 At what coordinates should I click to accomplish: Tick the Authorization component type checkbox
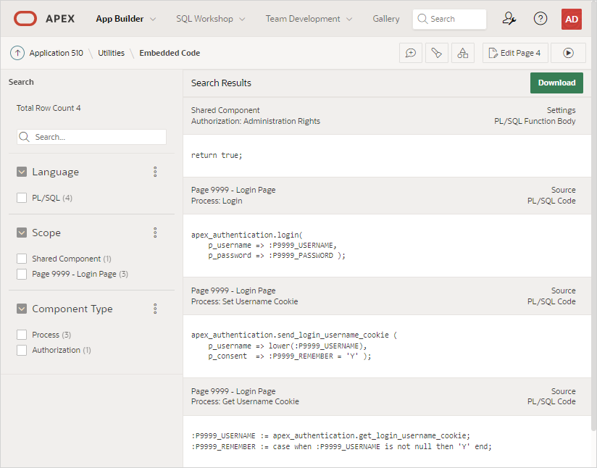(x=22, y=350)
